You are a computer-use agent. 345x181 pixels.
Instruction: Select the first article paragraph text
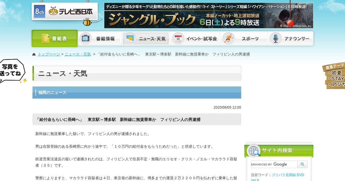[93, 134]
